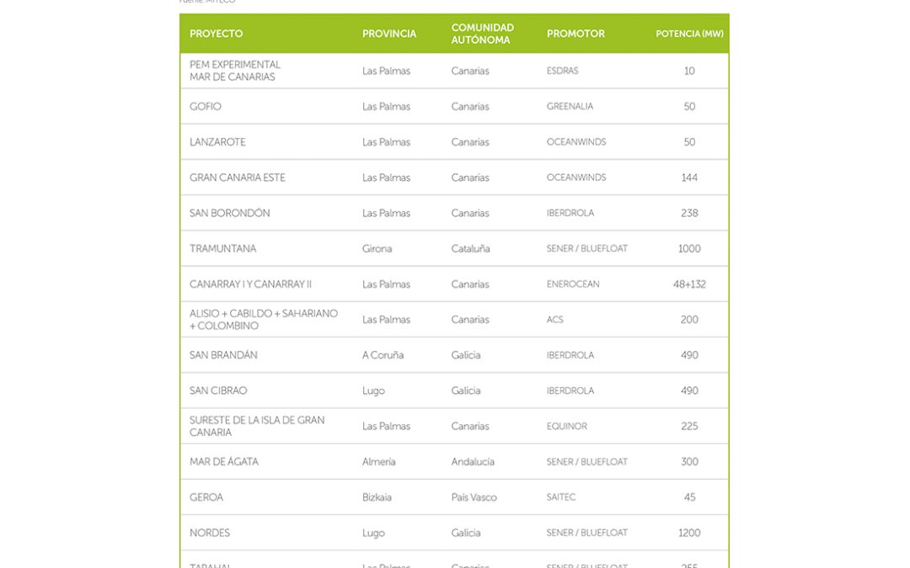Click the TRAMUNTANA project cell

point(223,249)
